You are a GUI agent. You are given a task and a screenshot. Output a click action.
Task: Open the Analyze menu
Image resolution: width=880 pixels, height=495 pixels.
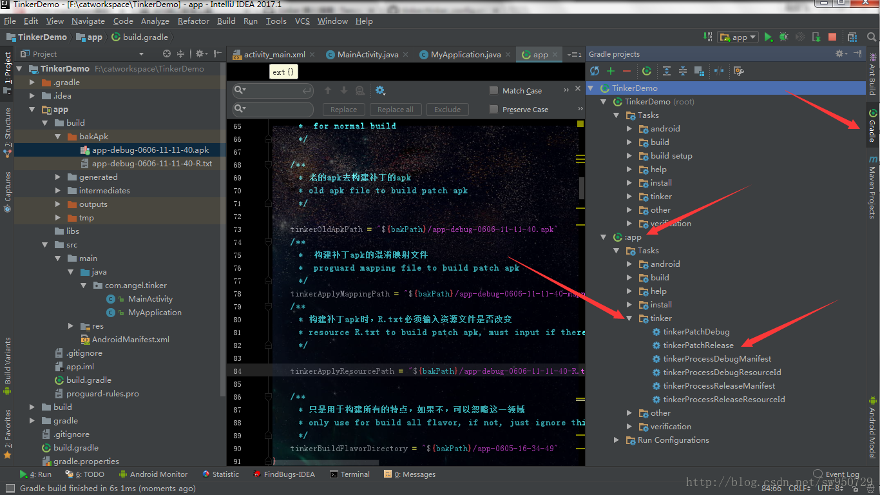click(155, 21)
